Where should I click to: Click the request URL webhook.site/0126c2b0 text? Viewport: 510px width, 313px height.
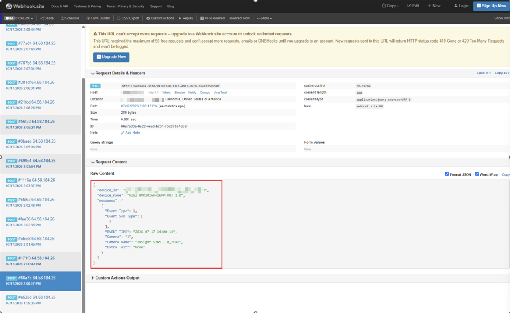170,86
